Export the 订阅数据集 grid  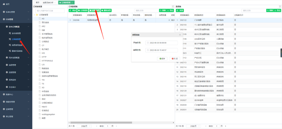171,11
